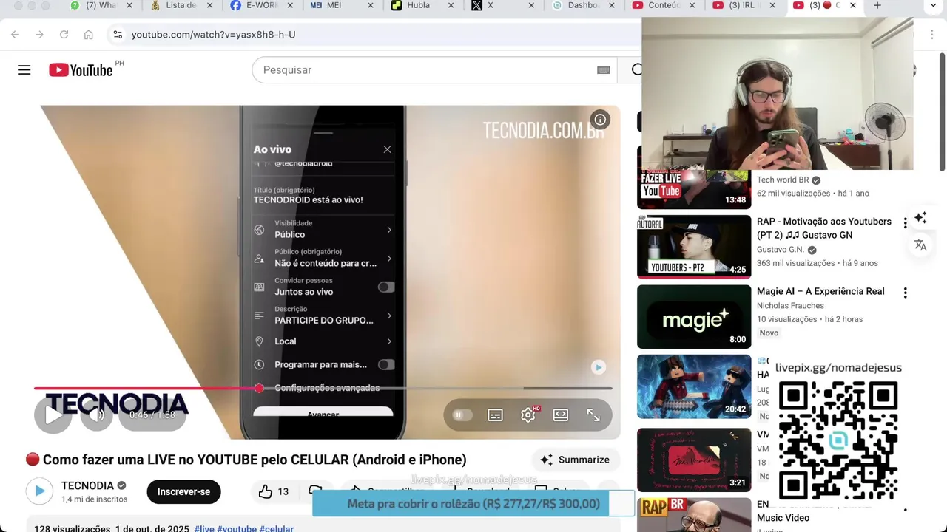The height and width of the screenshot is (532, 947).
Task: Reload the current page
Action: pyautogui.click(x=64, y=35)
